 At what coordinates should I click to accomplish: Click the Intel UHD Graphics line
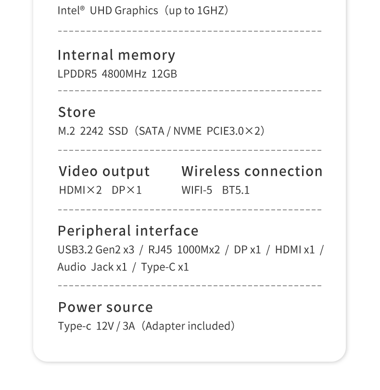[143, 11]
